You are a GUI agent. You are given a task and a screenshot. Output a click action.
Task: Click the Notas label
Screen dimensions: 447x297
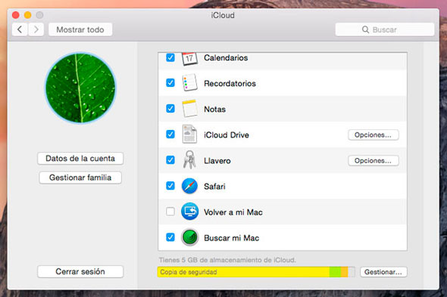click(214, 110)
